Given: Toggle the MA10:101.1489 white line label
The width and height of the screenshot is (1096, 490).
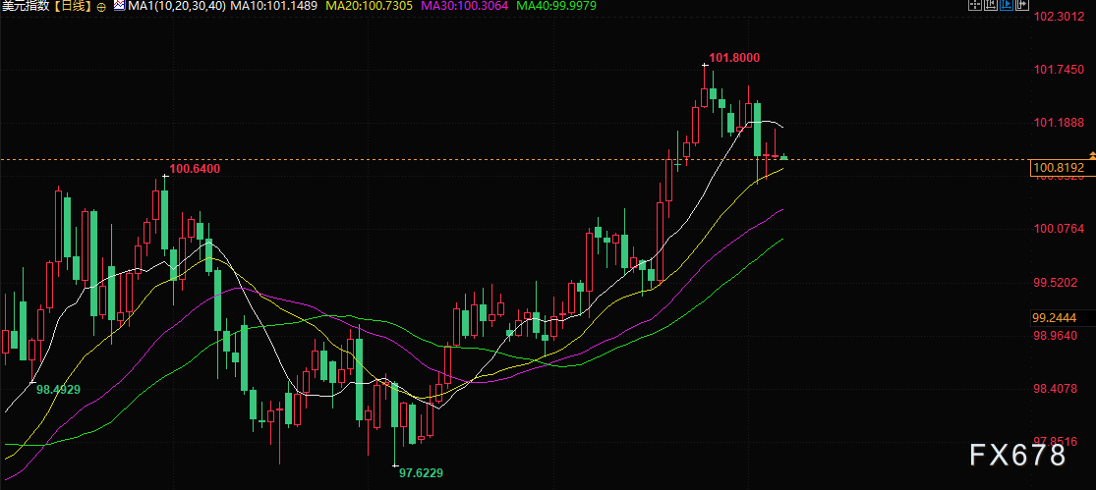Looking at the screenshot, I should (x=274, y=6).
